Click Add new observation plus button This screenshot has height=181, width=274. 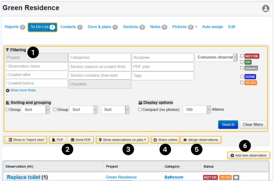[x=249, y=155]
